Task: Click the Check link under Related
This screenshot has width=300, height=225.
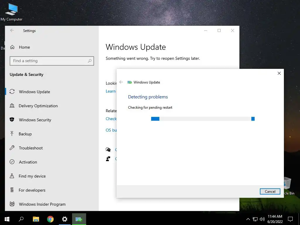Action: (111, 119)
